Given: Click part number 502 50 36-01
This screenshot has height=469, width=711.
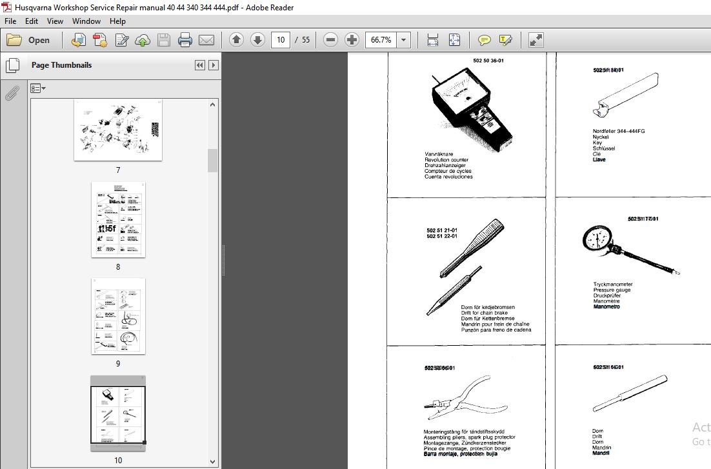Looking at the screenshot, I should 488,61.
